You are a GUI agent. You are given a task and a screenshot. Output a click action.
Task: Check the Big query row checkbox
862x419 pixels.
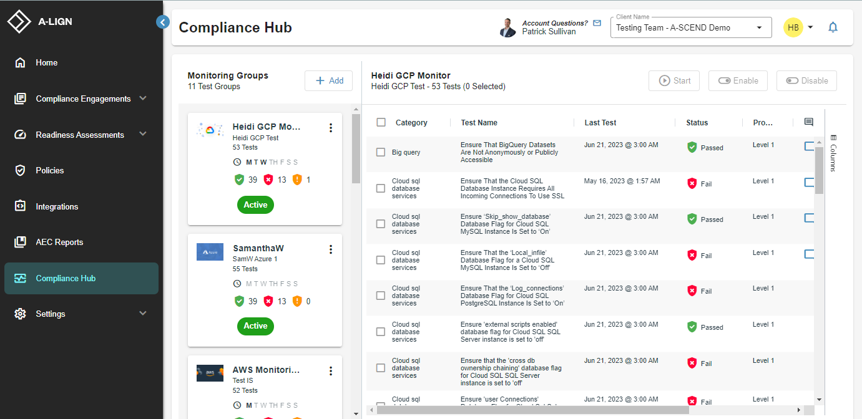click(x=381, y=152)
